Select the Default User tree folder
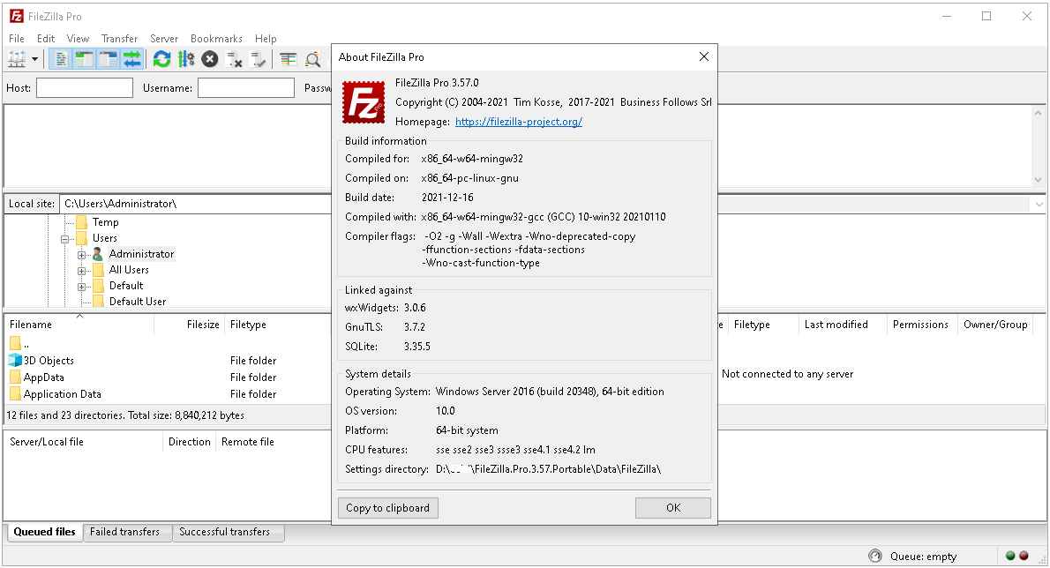Image resolution: width=1050 pixels, height=568 pixels. click(138, 301)
